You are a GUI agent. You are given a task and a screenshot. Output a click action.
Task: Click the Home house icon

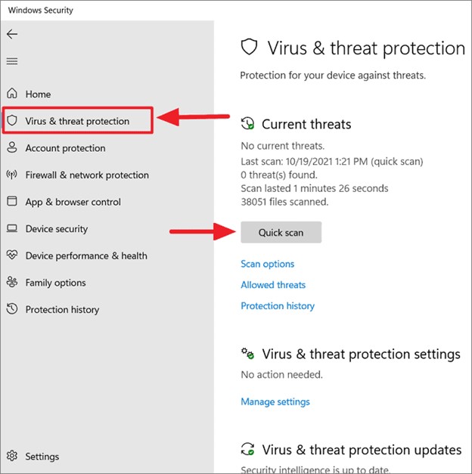tap(11, 94)
